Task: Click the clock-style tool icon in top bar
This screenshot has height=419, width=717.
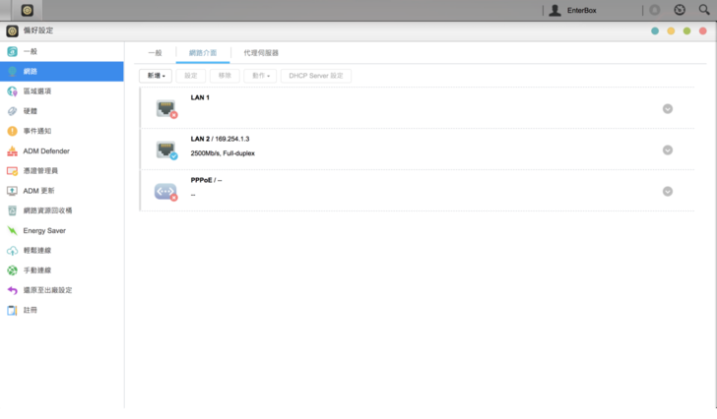Action: pyautogui.click(x=680, y=10)
